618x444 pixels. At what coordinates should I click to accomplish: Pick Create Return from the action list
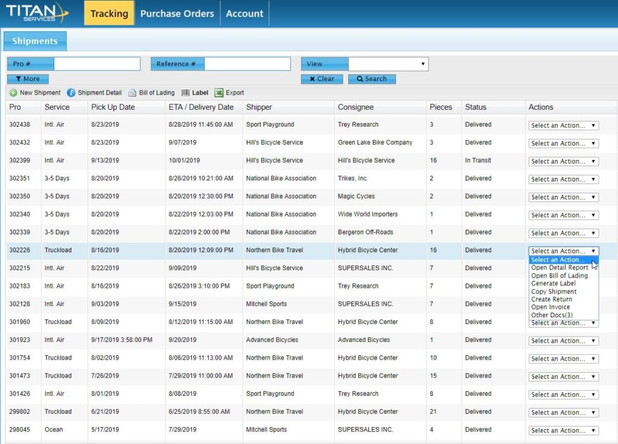tap(552, 299)
